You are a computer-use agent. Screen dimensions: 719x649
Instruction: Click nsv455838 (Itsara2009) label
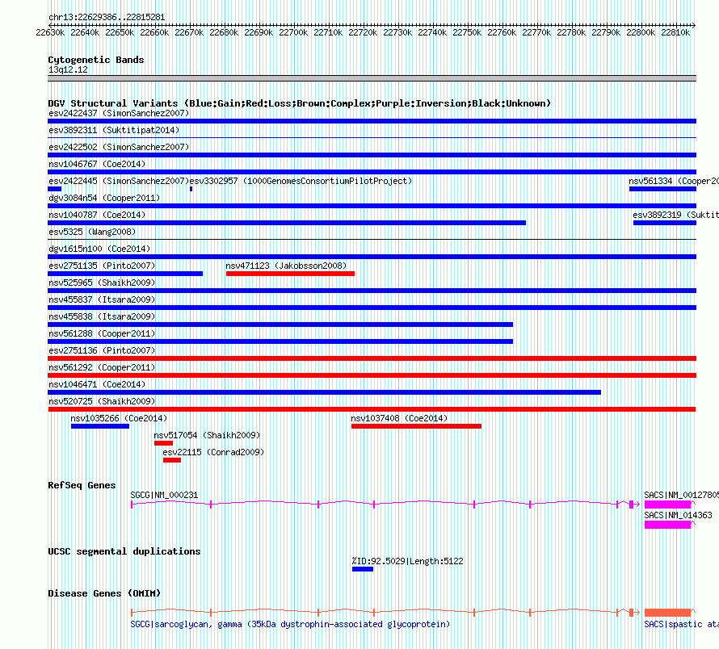(x=102, y=316)
